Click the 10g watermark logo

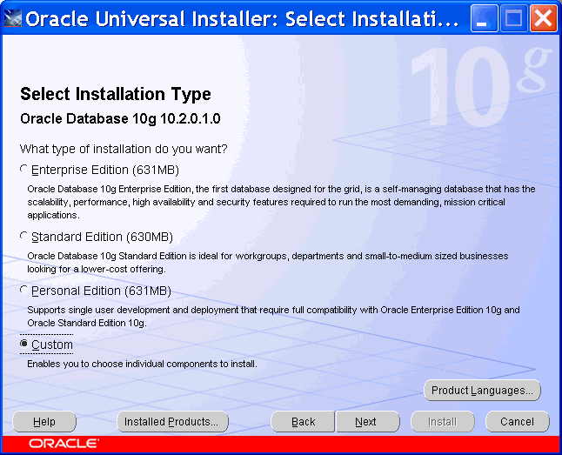[478, 87]
